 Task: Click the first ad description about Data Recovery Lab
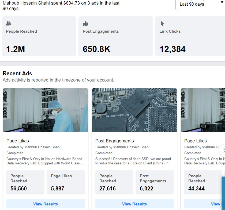45,161
